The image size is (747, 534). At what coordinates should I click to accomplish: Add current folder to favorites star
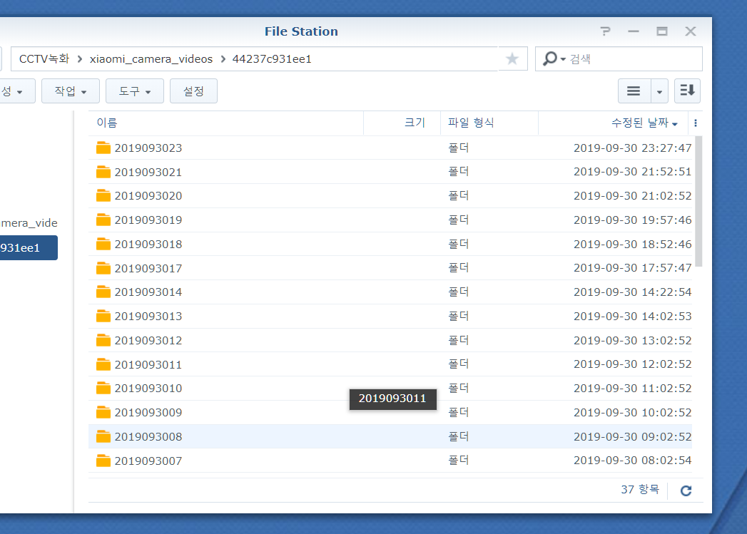click(512, 58)
